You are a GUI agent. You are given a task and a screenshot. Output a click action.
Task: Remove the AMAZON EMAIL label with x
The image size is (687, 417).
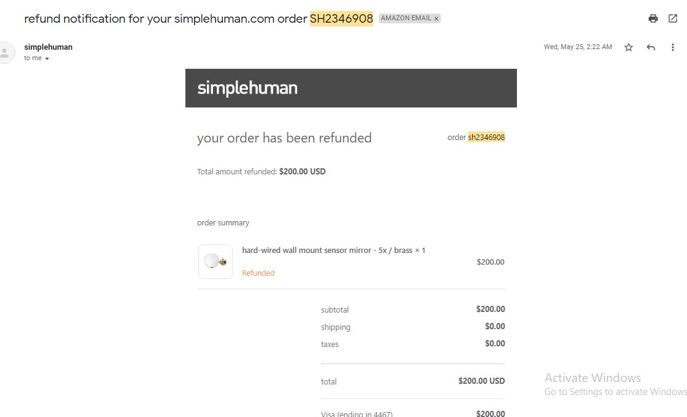436,18
